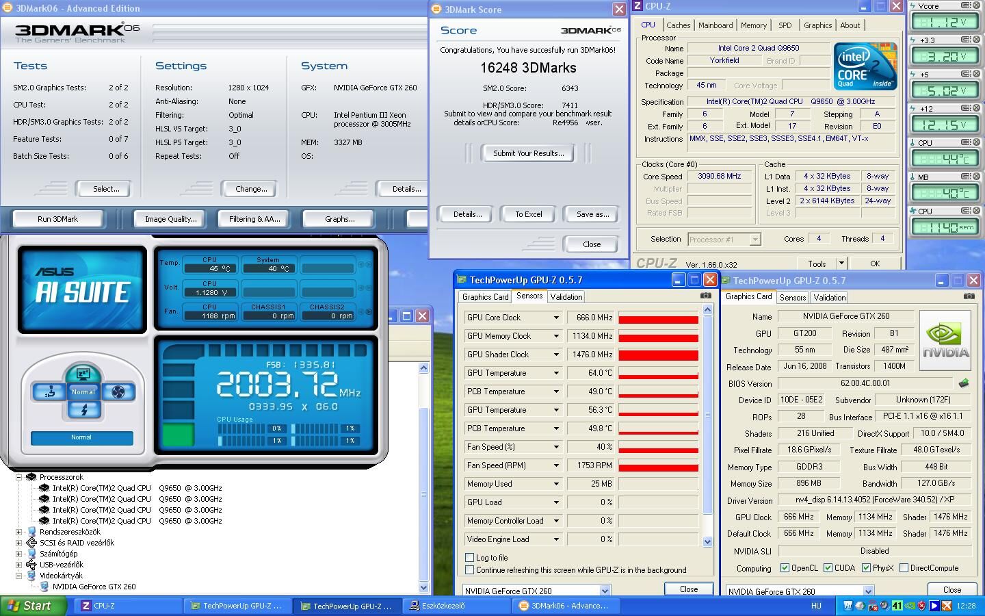
Task: Open the GPU selector dropdown in the Sensors window
Action: (605, 591)
